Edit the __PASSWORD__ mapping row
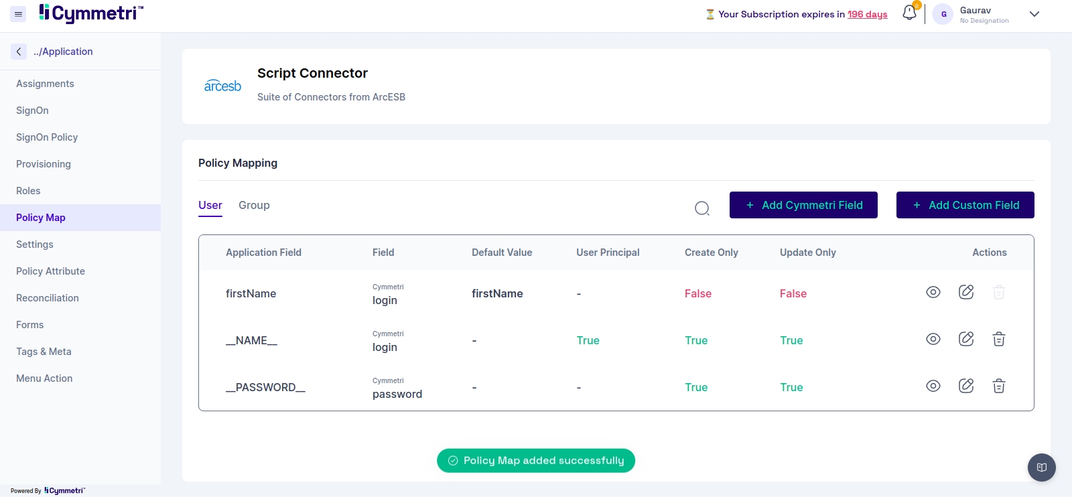 click(x=965, y=386)
